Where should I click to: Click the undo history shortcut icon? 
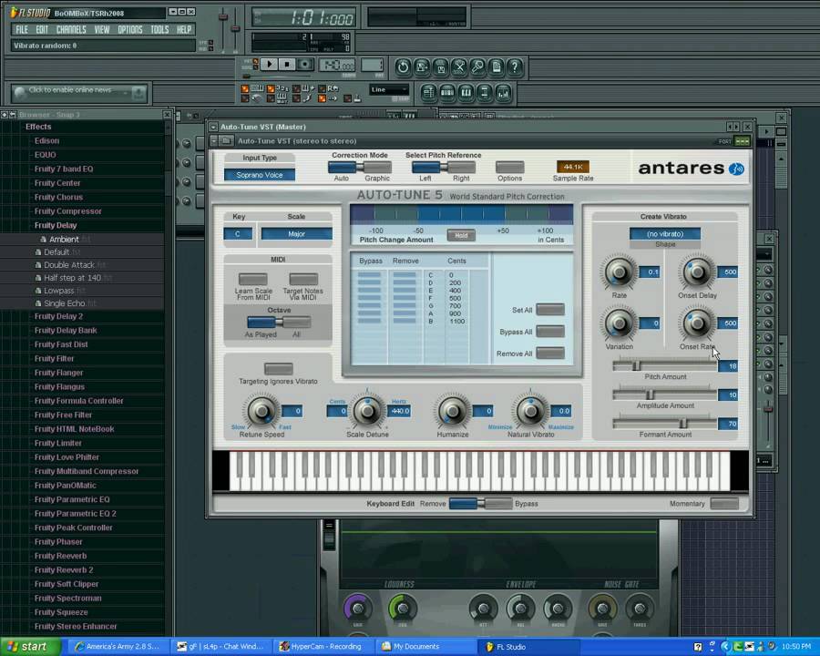(x=402, y=67)
